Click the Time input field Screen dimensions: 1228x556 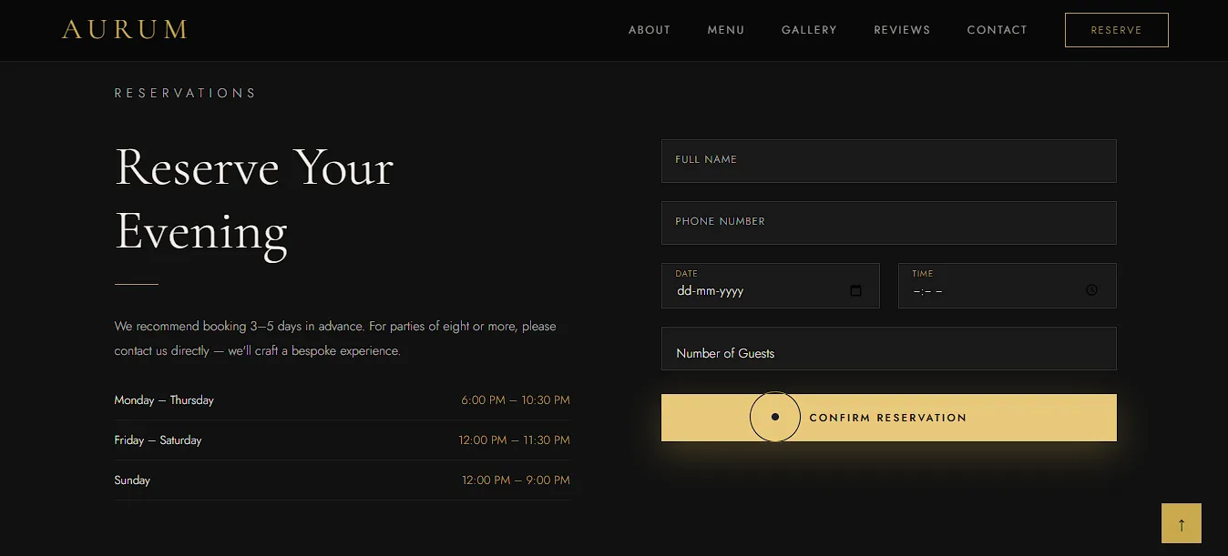(1007, 286)
